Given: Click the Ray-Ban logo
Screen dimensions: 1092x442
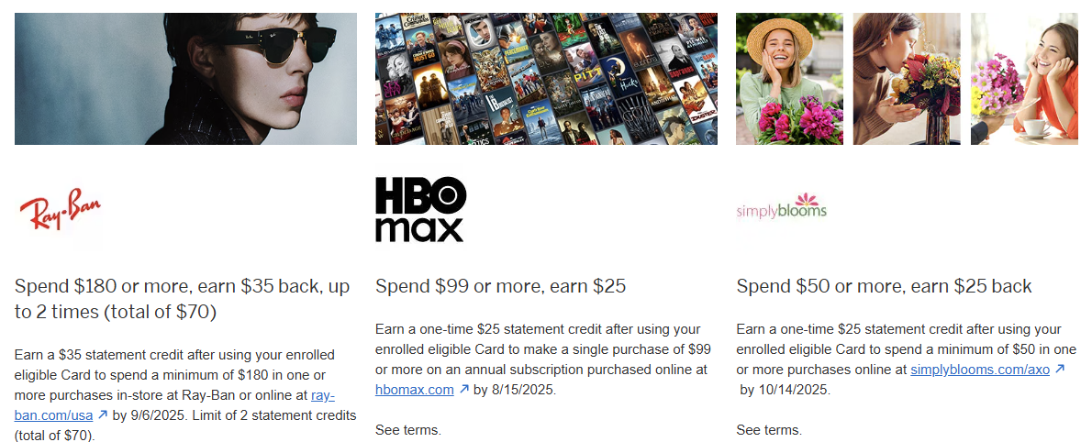Looking at the screenshot, I should click(x=60, y=212).
